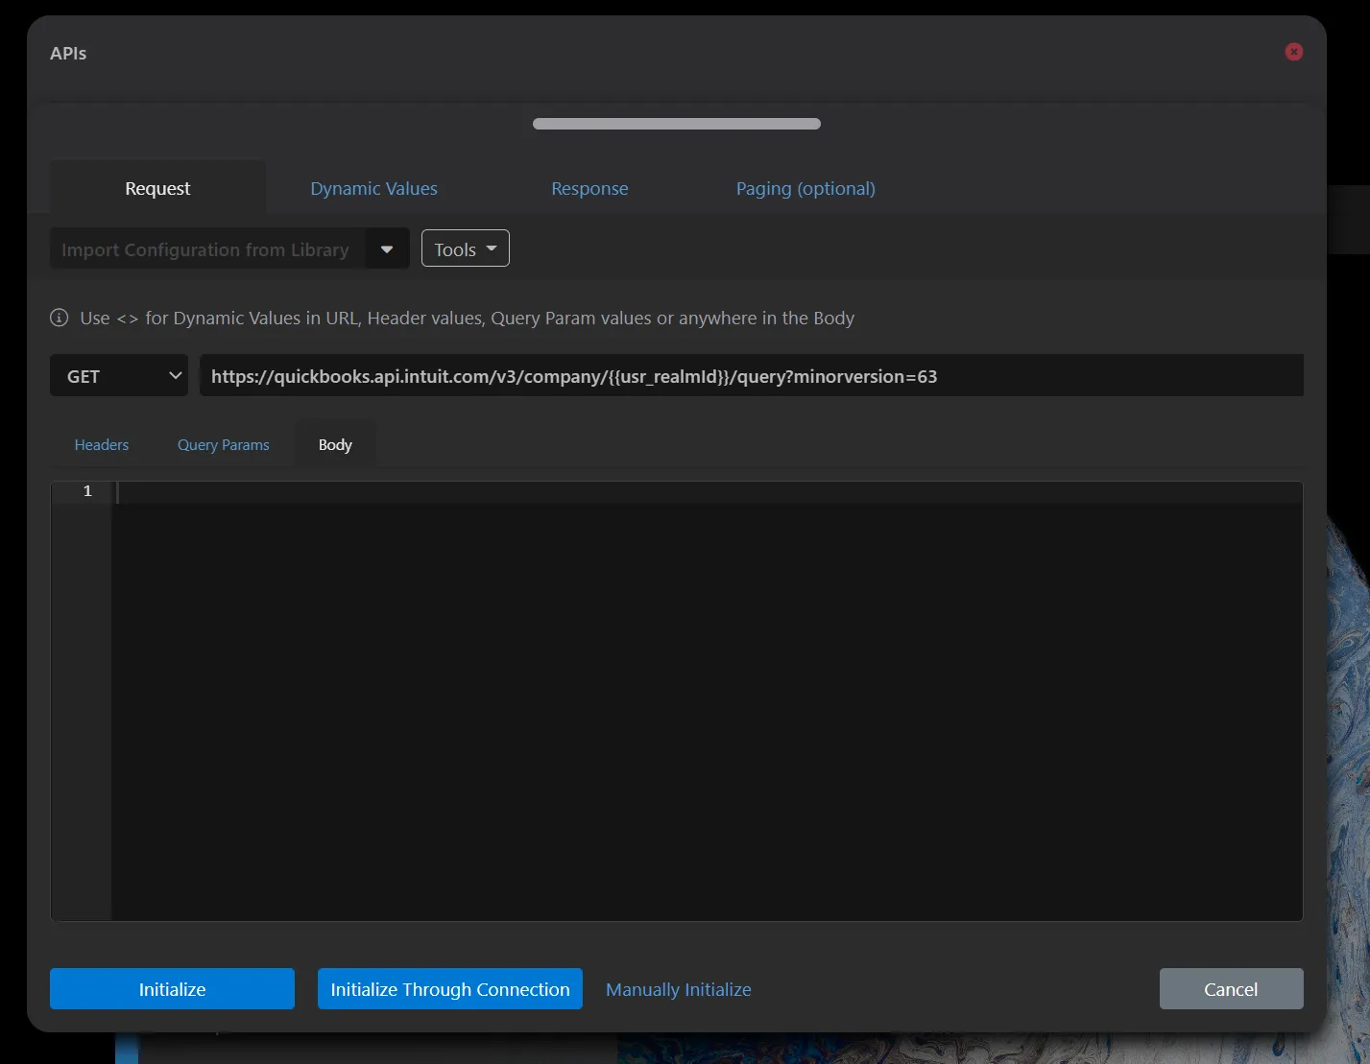
Task: Show the Headers sub-tab
Action: pyautogui.click(x=102, y=444)
